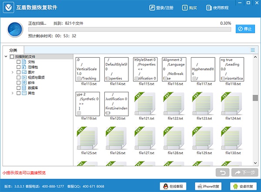This screenshot has height=192, width=261.
Task: Check the 视频与音频 category checkbox
Action: click(18, 77)
